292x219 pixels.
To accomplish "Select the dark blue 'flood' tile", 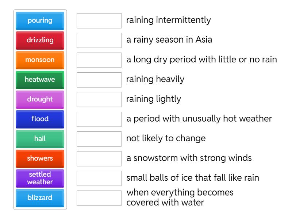I will [x=40, y=119].
